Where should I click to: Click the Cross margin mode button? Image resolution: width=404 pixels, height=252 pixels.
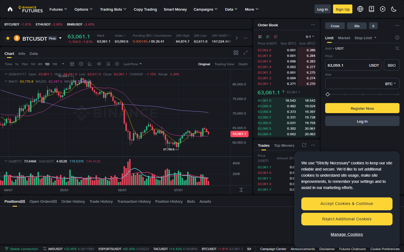335,26
